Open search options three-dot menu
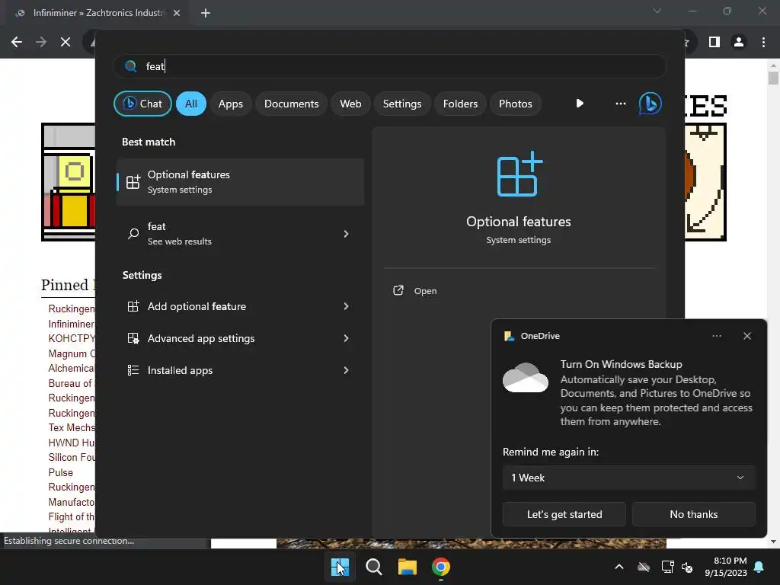The height and width of the screenshot is (585, 780). (620, 104)
